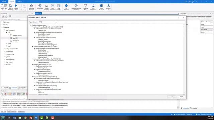Expand the Excel activities group
Screen dimensions: 214x120
coord(6,43)
